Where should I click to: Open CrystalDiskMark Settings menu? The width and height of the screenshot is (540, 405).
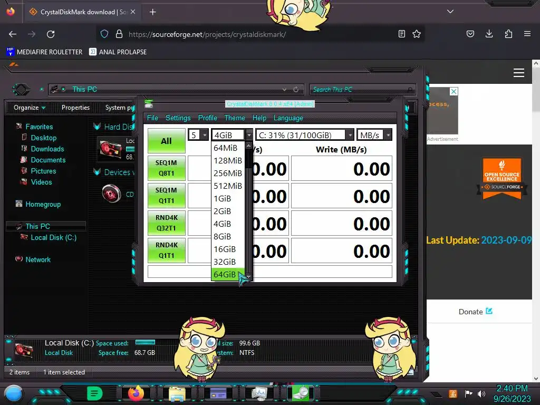coord(178,118)
